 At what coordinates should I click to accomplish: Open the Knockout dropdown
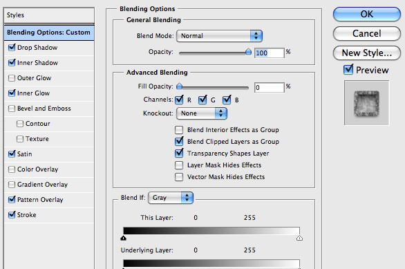202,113
